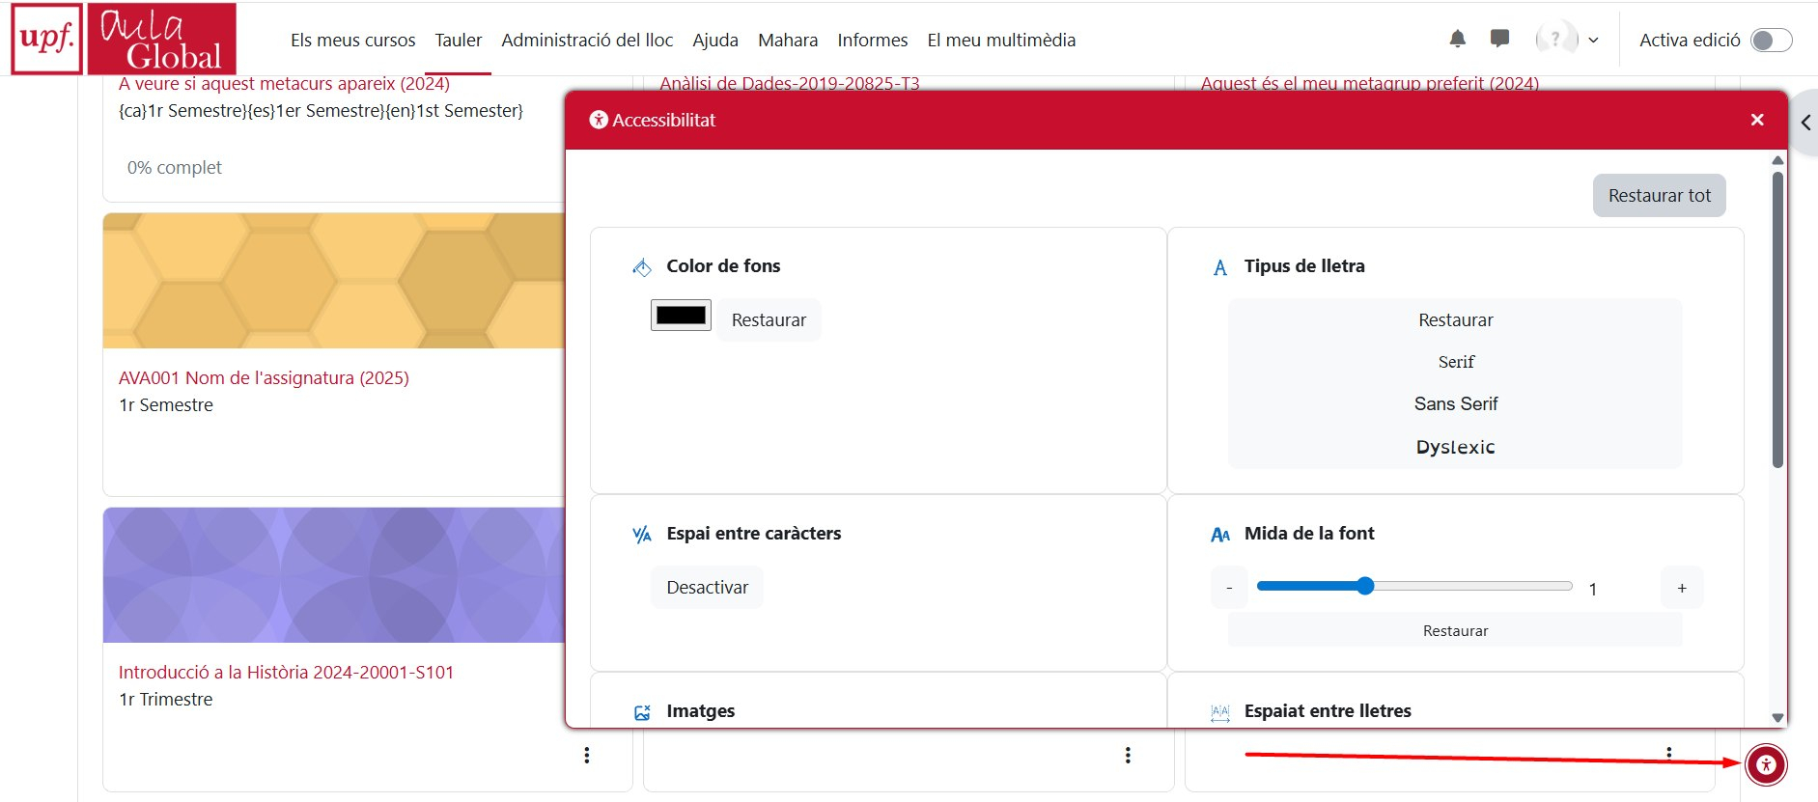This screenshot has height=802, width=1818.
Task: Click the UPF logo
Action: tap(45, 39)
